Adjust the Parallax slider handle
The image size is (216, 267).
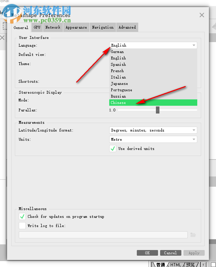158,110
